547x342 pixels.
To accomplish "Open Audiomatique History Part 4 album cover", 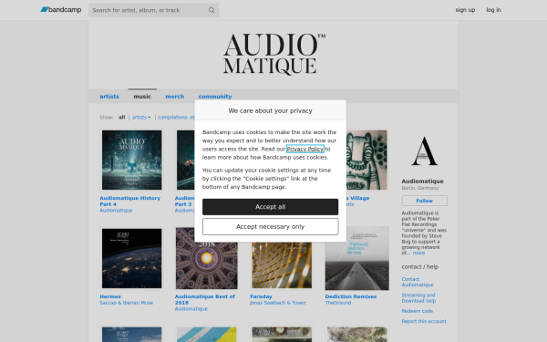I will click(132, 160).
